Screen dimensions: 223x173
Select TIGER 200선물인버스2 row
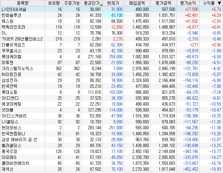111,39
